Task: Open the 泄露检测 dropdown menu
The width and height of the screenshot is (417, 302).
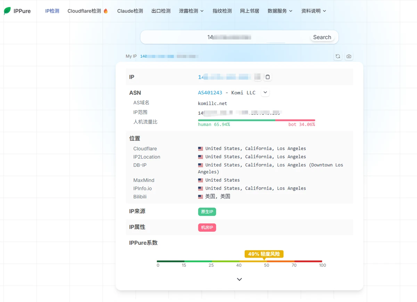Action: pos(191,11)
